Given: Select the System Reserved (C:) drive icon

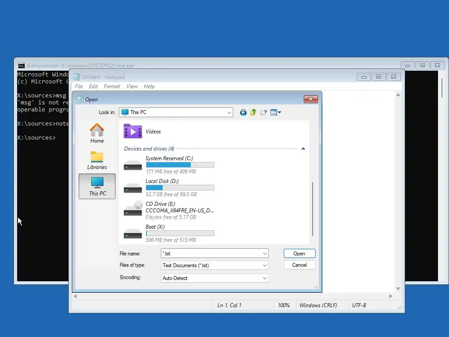Looking at the screenshot, I should click(x=132, y=165).
